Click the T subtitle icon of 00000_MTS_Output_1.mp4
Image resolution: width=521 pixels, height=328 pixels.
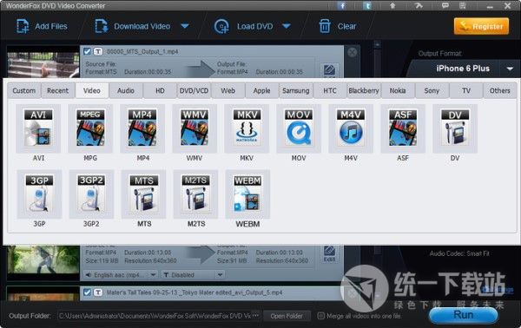(97, 51)
